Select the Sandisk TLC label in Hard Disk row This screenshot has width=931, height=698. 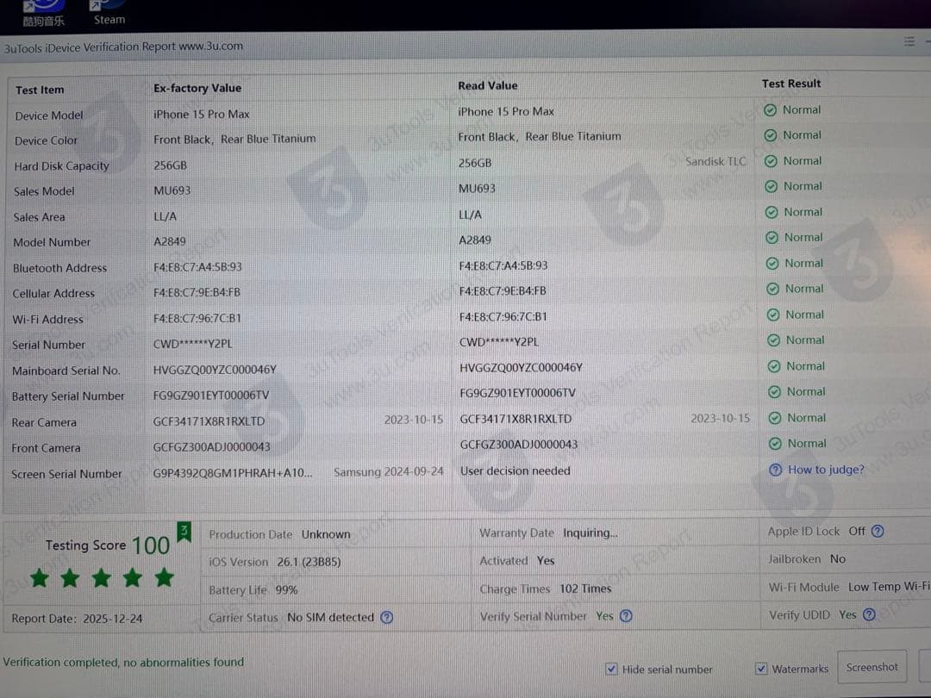715,161
